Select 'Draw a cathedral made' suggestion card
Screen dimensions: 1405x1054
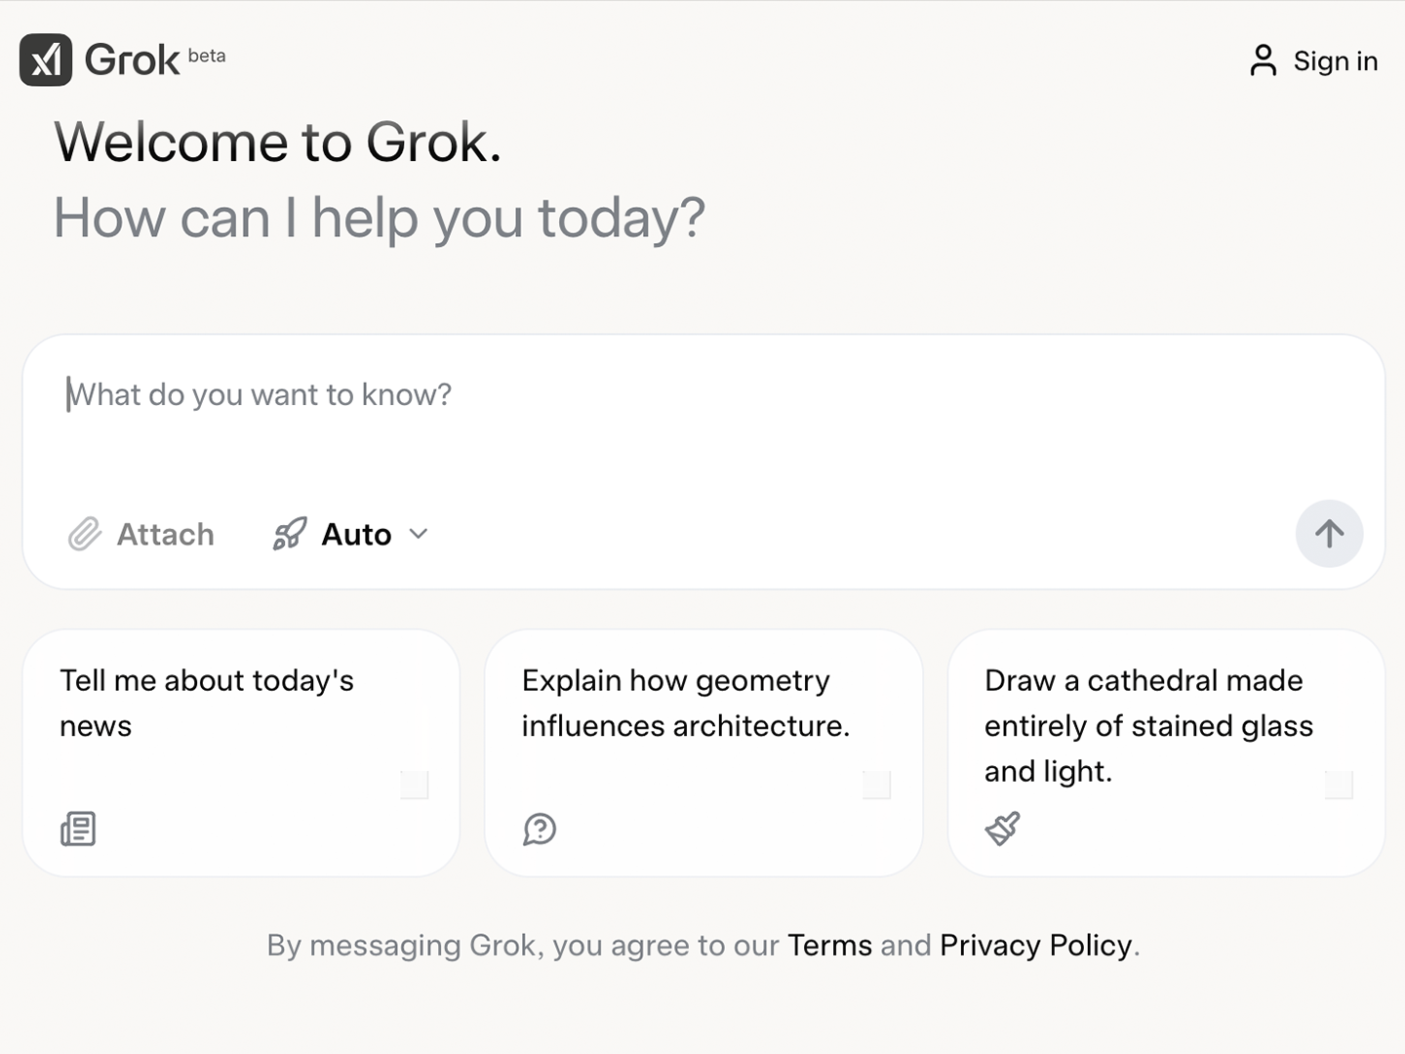coord(1166,752)
